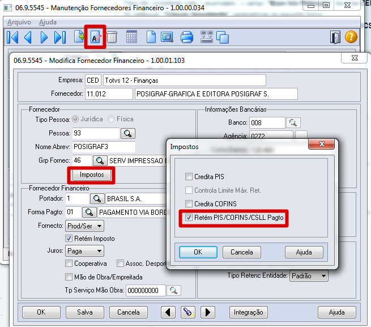Check the Credita COFINS checkbox

(189, 203)
